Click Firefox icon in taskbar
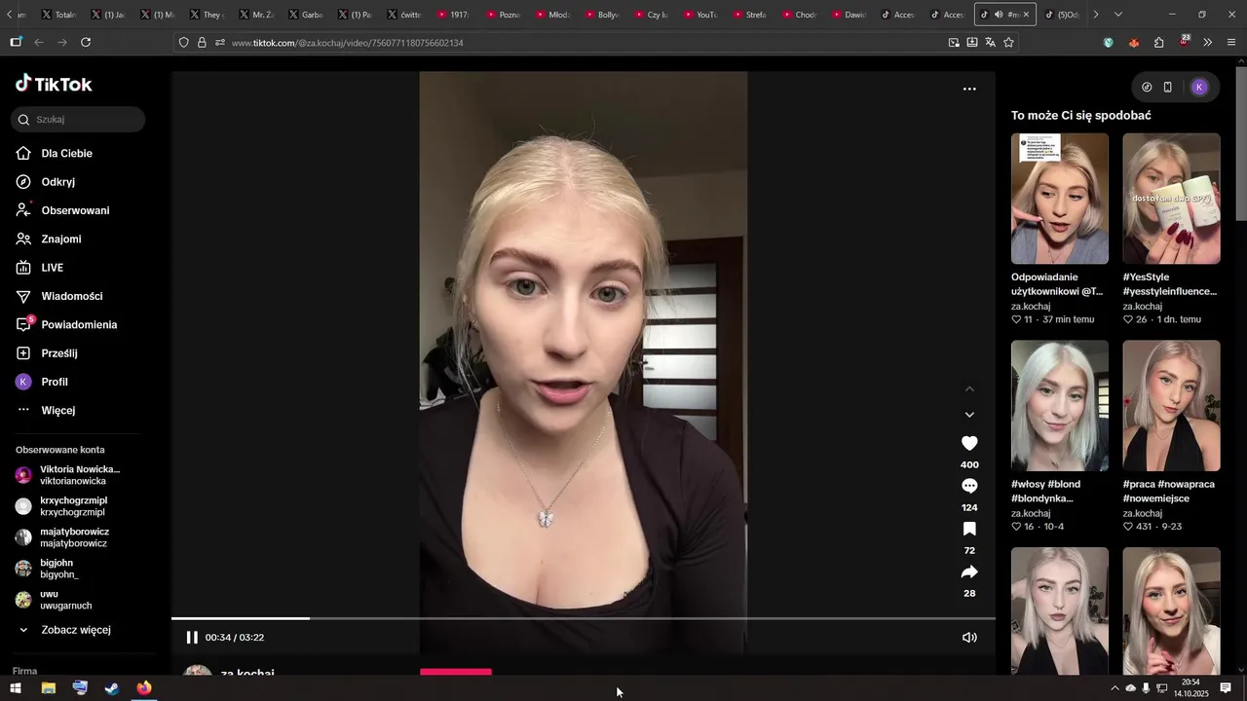 [x=144, y=688]
